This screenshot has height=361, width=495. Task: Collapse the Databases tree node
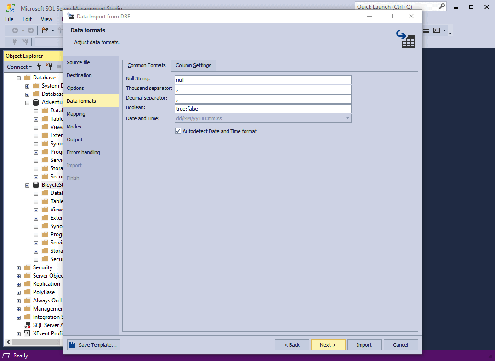point(19,78)
